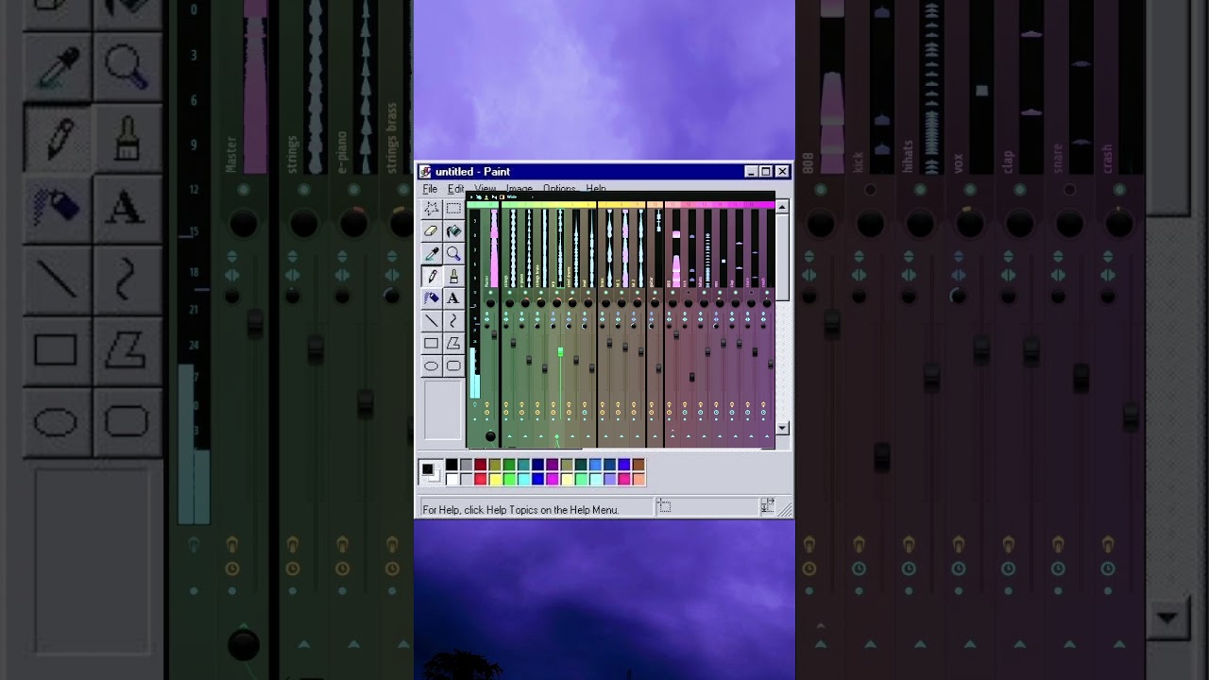Choose the dark red swatch in the top row
This screenshot has height=680, width=1209.
(x=481, y=465)
